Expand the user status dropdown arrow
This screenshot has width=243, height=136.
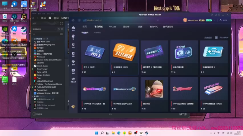point(214,20)
